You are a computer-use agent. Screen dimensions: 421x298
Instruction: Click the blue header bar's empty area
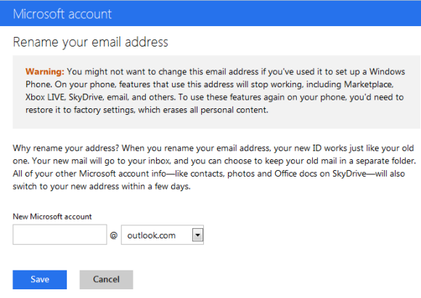pyautogui.click(x=266, y=14)
